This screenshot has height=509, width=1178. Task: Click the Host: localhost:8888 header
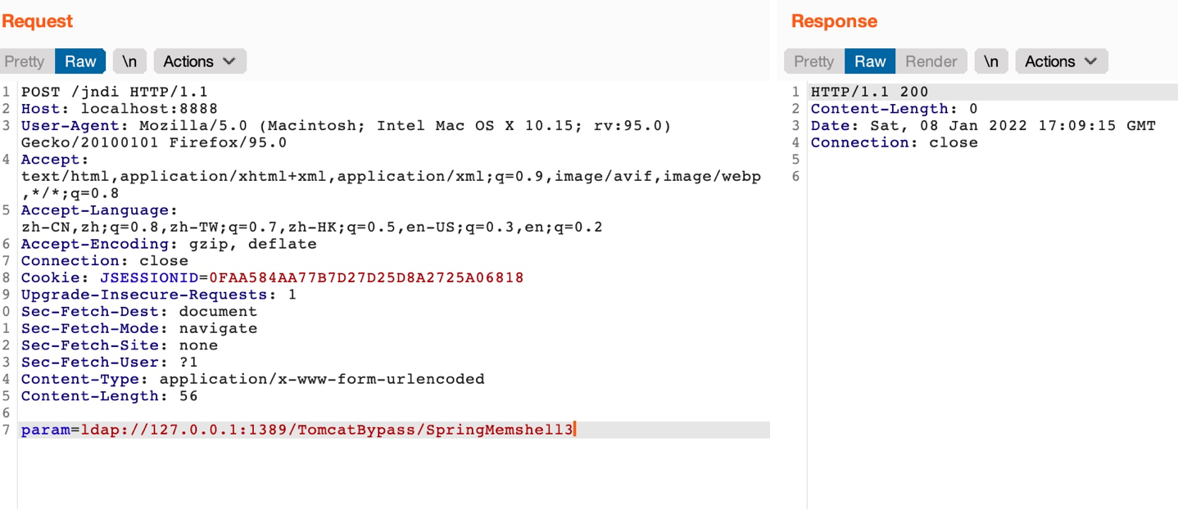[120, 109]
